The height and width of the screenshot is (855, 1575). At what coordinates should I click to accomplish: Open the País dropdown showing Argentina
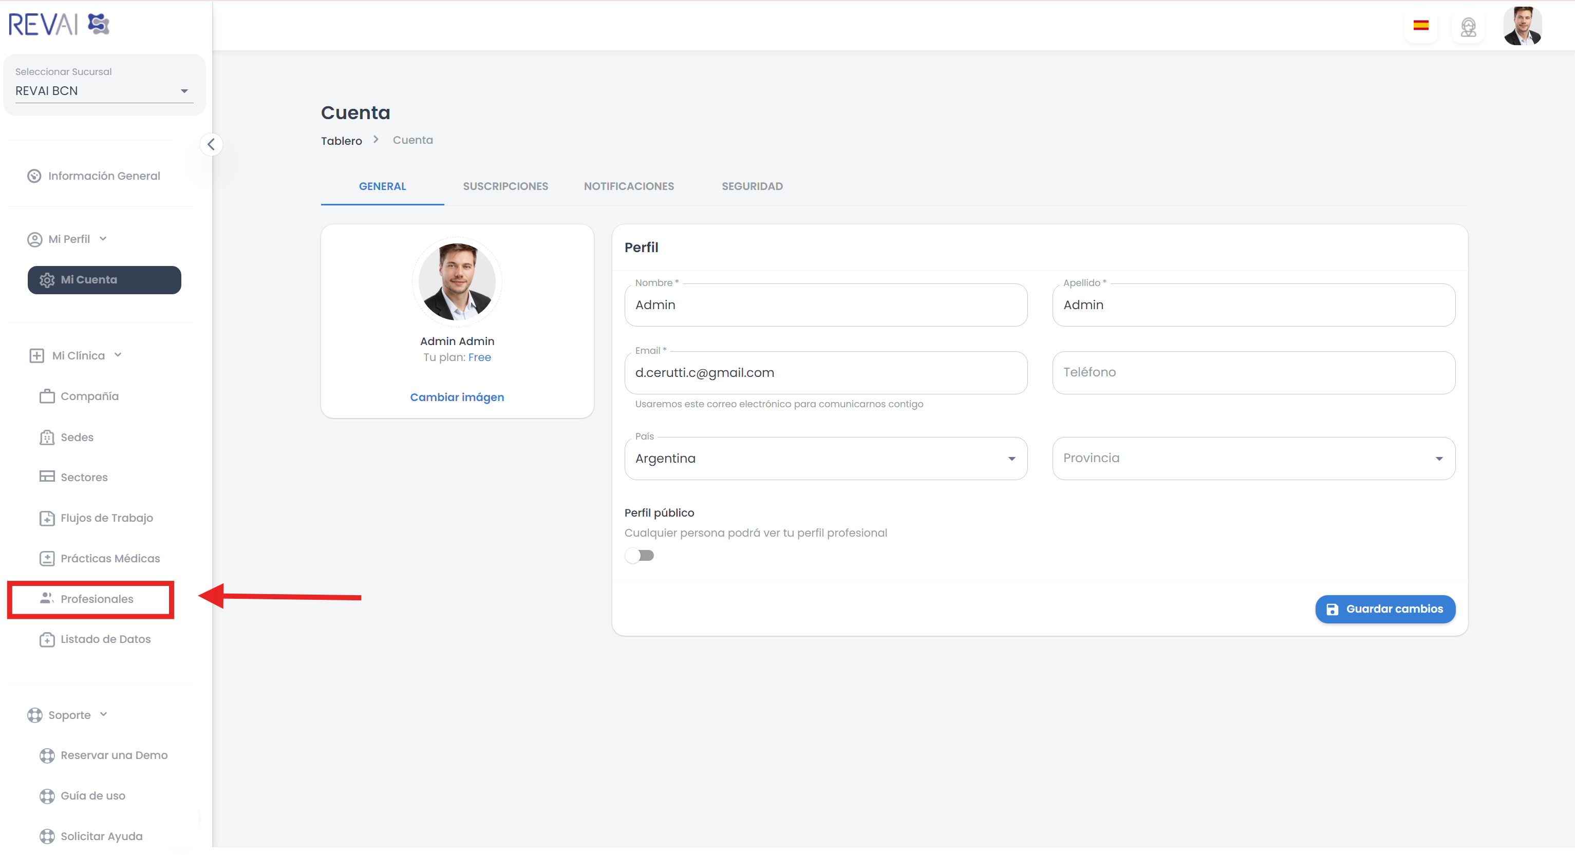tap(826, 459)
